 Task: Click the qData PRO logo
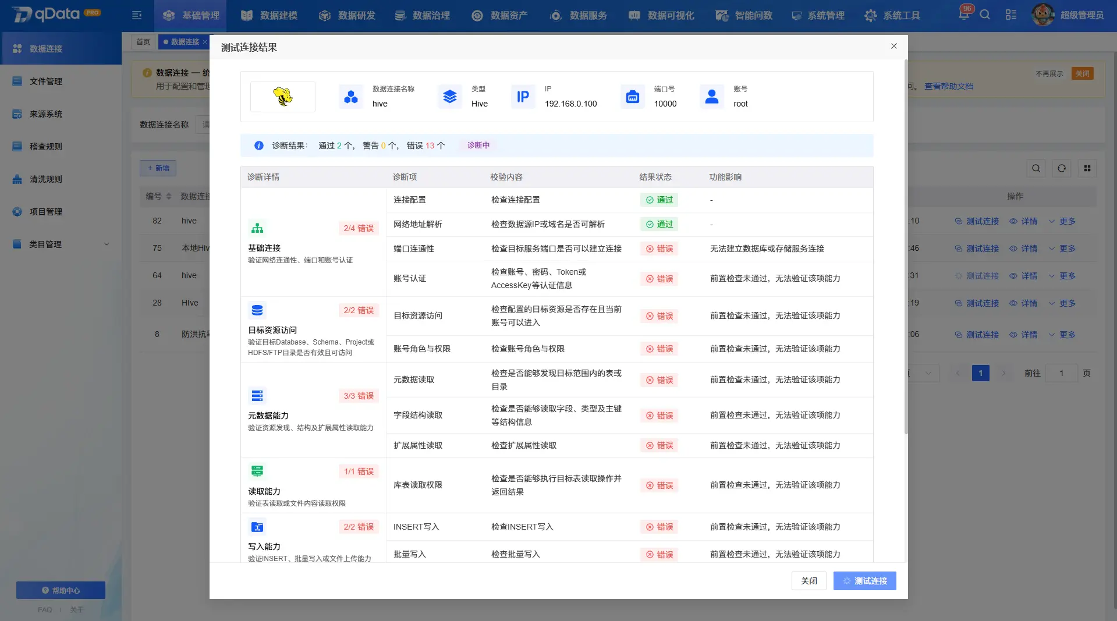pyautogui.click(x=56, y=14)
